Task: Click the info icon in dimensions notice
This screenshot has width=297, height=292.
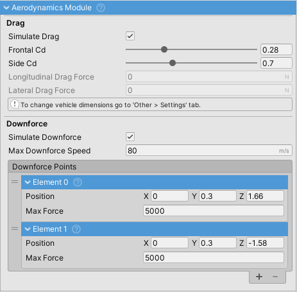Action: (15, 105)
